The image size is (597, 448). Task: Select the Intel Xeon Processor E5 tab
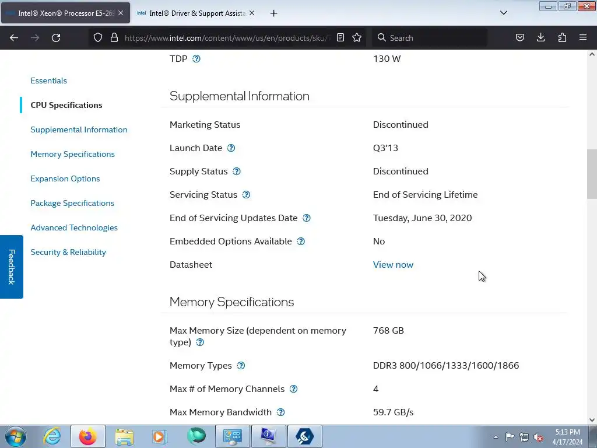[65, 13]
